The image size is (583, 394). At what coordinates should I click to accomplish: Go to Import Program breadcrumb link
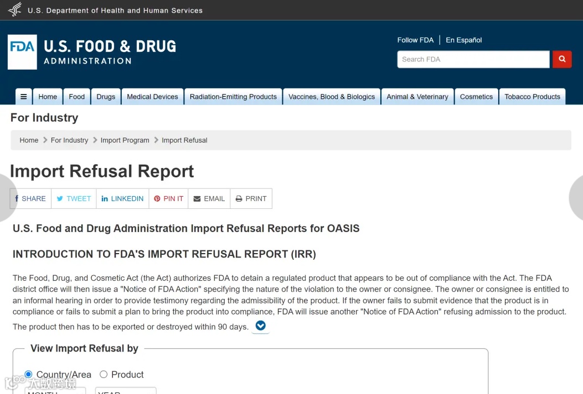(x=125, y=140)
